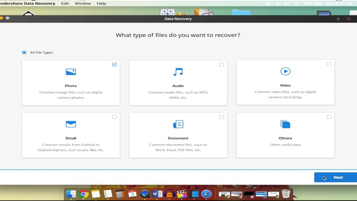
Task: Launch Google Chrome from the dock
Action: click(83, 194)
